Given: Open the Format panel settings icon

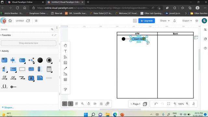Looking at the screenshot, I should pyautogui.click(x=205, y=30).
